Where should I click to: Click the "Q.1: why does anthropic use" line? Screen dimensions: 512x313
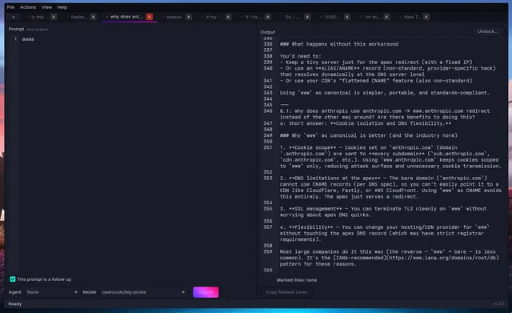pyautogui.click(x=385, y=114)
